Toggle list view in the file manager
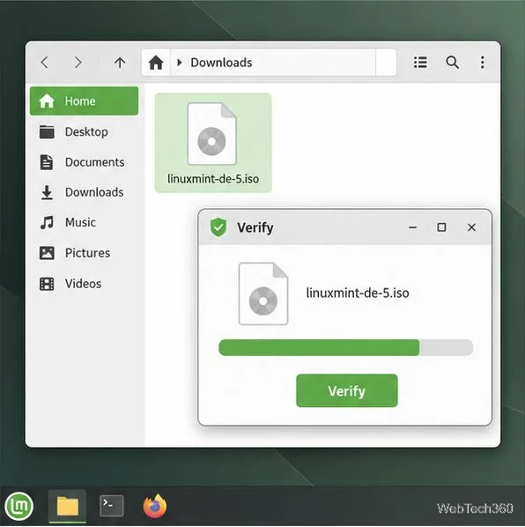Screen dimensions: 525x527 pos(420,63)
